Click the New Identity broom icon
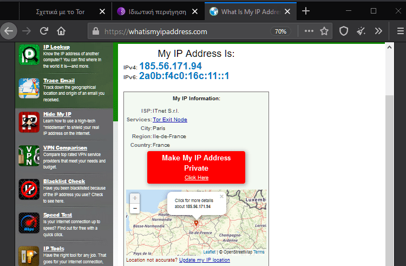Image resolution: width=406 pixels, height=266 pixels. coord(361,31)
